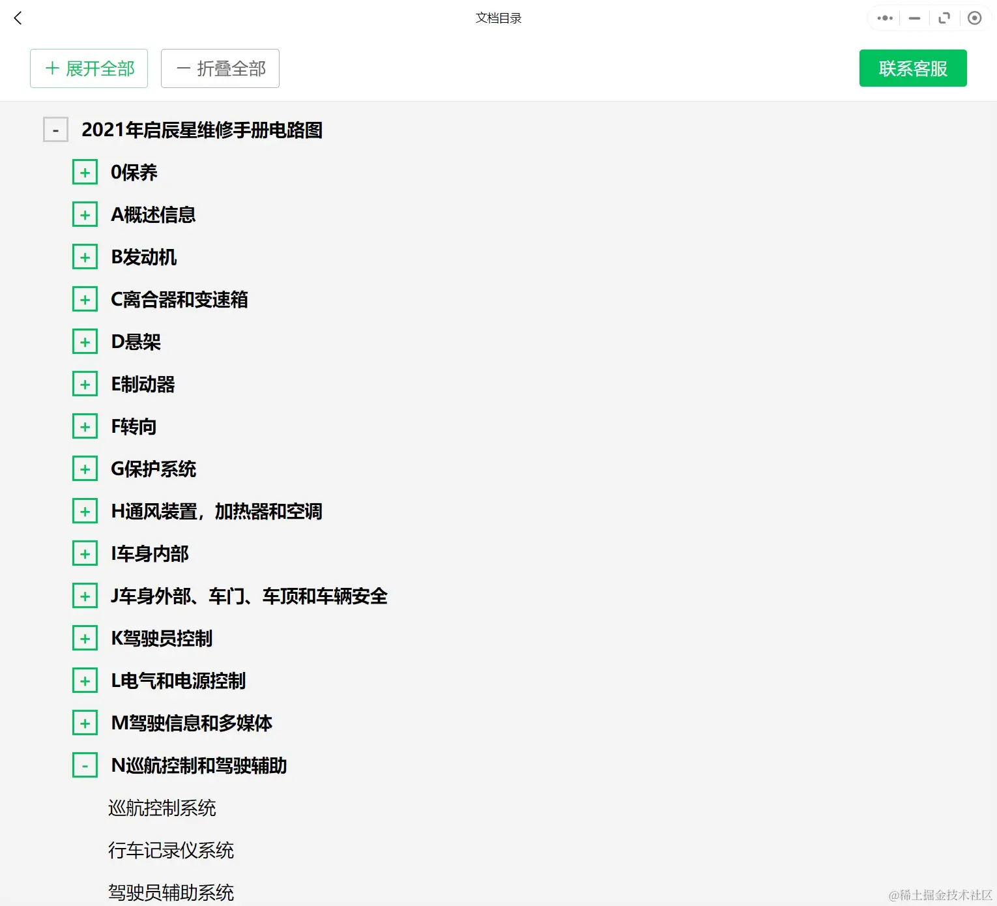Collapse the 2021年启辰星维修手册电路图 root node
Screen dimensions: 997x906
(x=55, y=129)
